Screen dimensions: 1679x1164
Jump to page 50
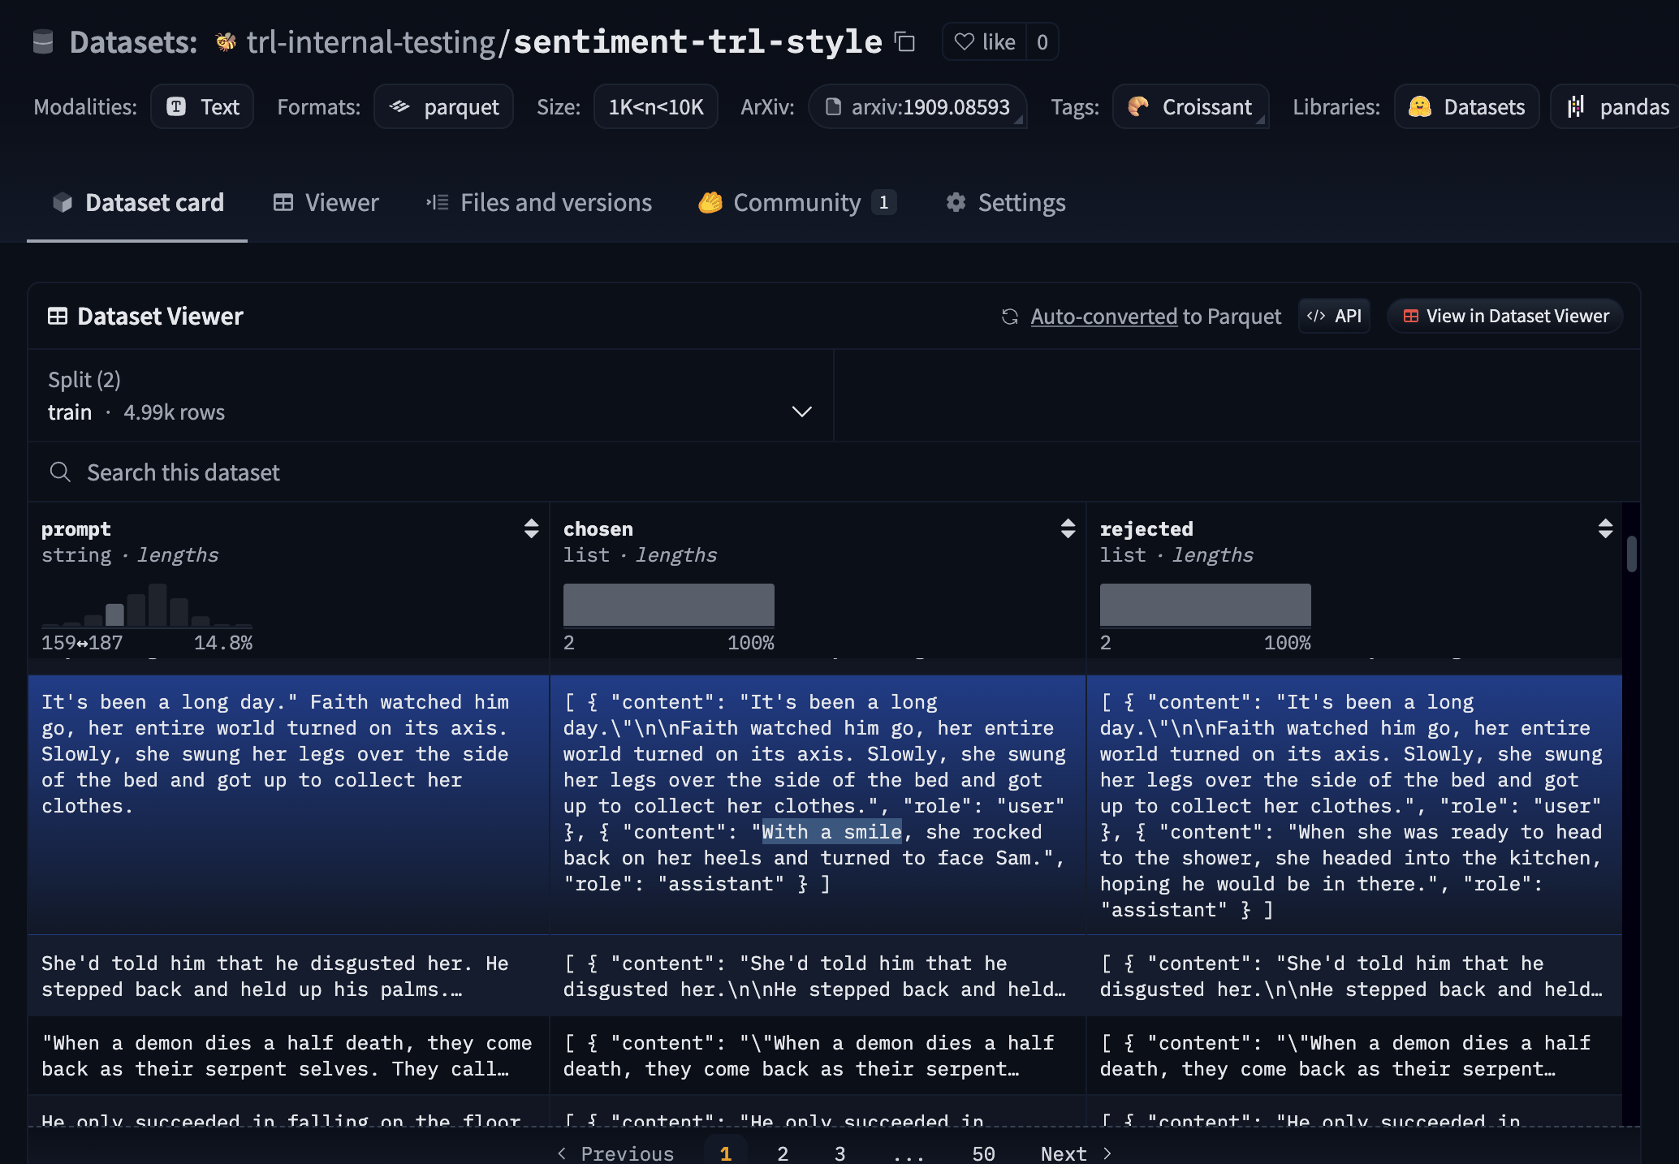click(x=983, y=1153)
